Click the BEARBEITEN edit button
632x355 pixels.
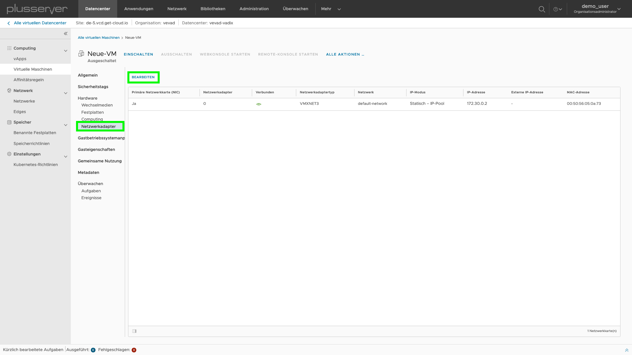pyautogui.click(x=143, y=77)
